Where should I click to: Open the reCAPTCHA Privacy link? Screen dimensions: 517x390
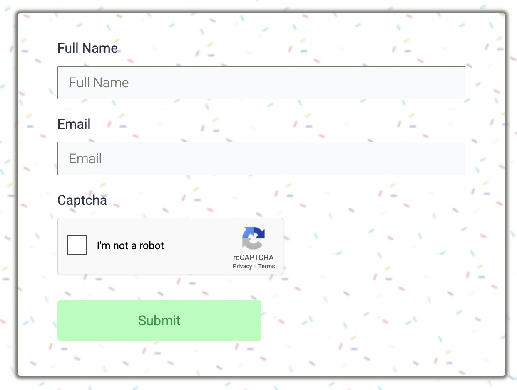tap(242, 267)
